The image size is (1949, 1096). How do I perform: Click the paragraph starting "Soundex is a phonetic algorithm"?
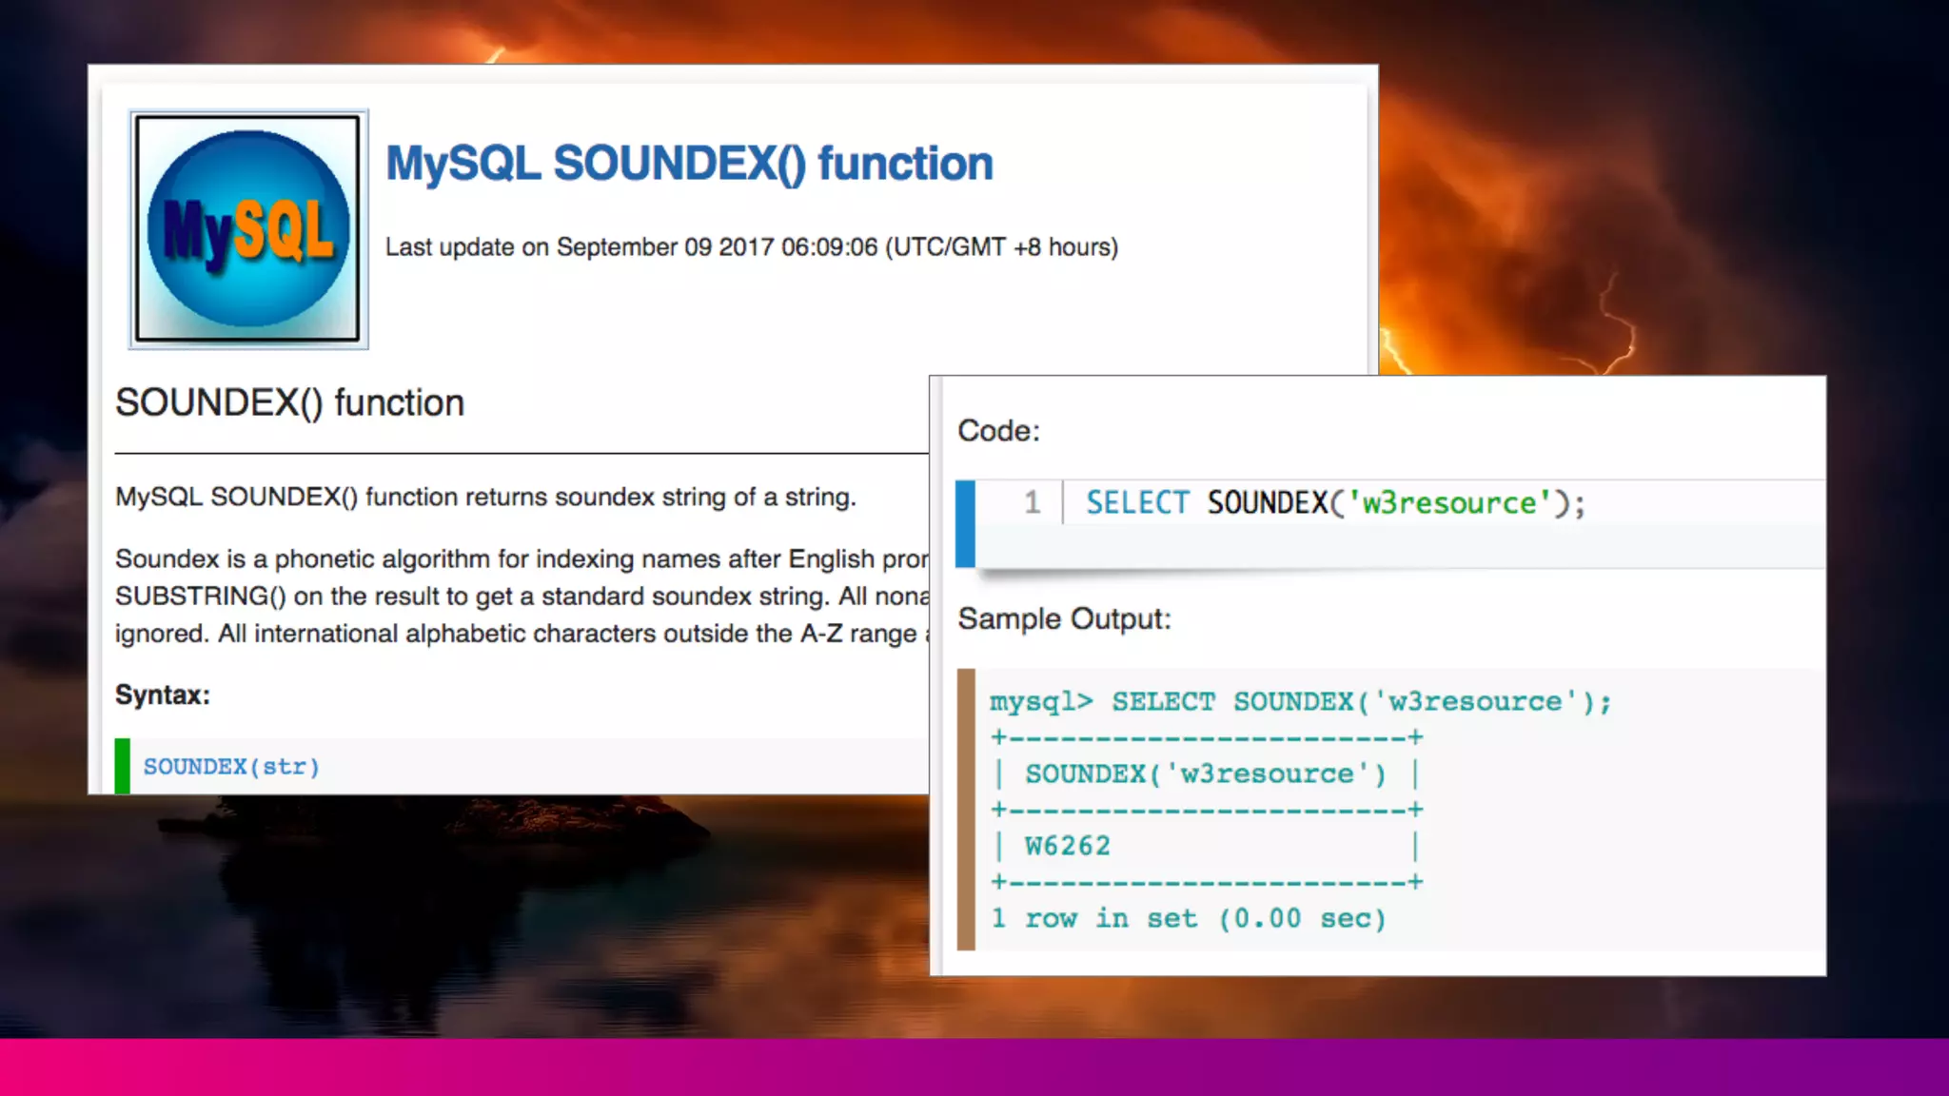[x=521, y=596]
